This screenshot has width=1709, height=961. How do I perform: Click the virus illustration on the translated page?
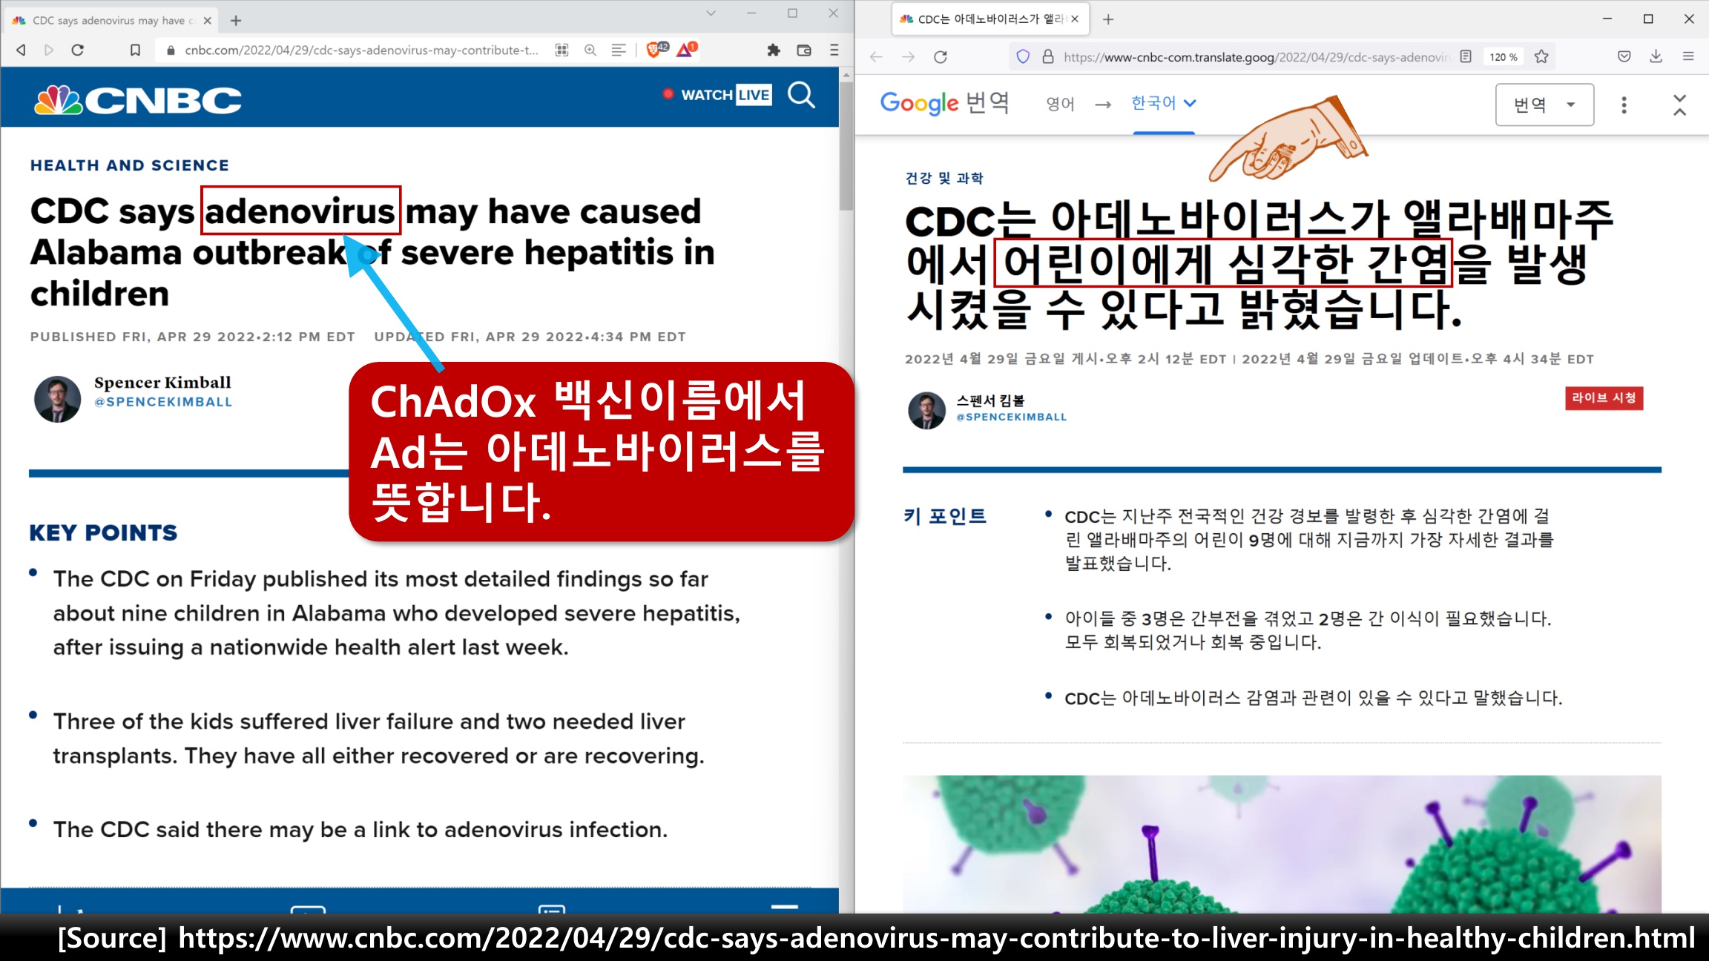coord(1282,844)
